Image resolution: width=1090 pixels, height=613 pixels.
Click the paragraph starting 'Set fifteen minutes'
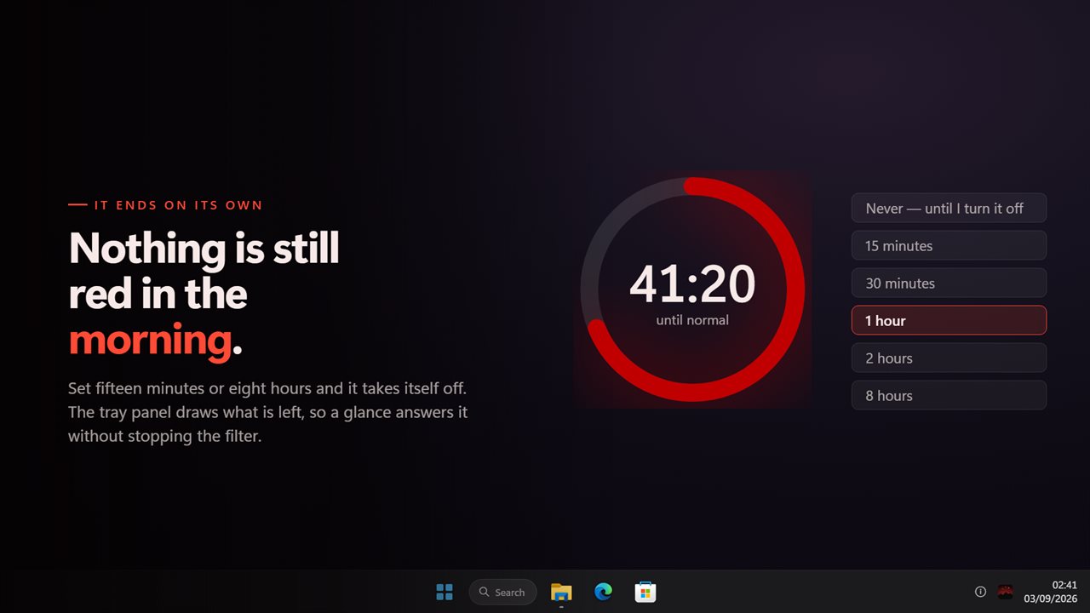coord(268,412)
